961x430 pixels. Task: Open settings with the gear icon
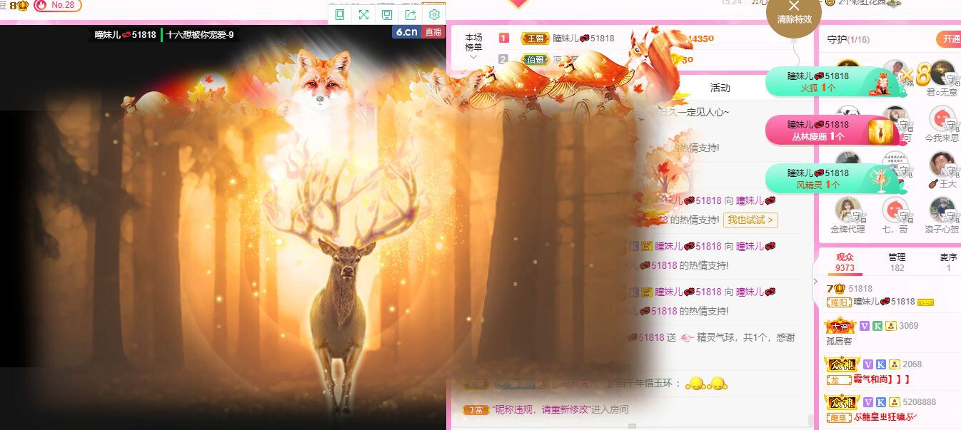click(434, 14)
